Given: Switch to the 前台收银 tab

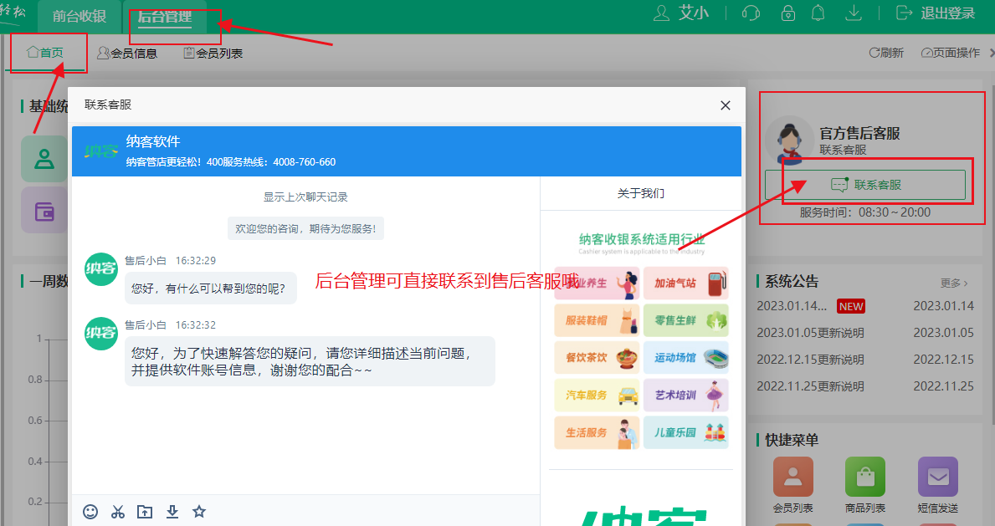Looking at the screenshot, I should [x=79, y=17].
